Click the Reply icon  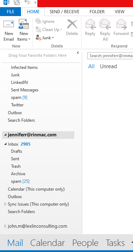coord(90,24)
